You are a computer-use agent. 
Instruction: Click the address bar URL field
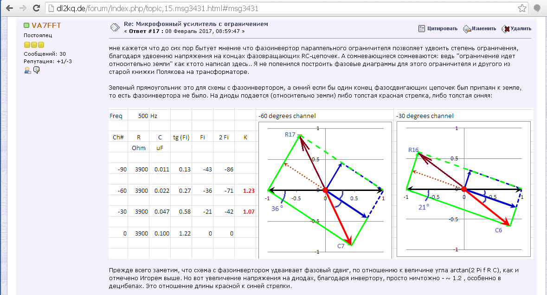point(278,8)
